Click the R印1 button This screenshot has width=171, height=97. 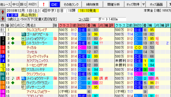click(33, 4)
